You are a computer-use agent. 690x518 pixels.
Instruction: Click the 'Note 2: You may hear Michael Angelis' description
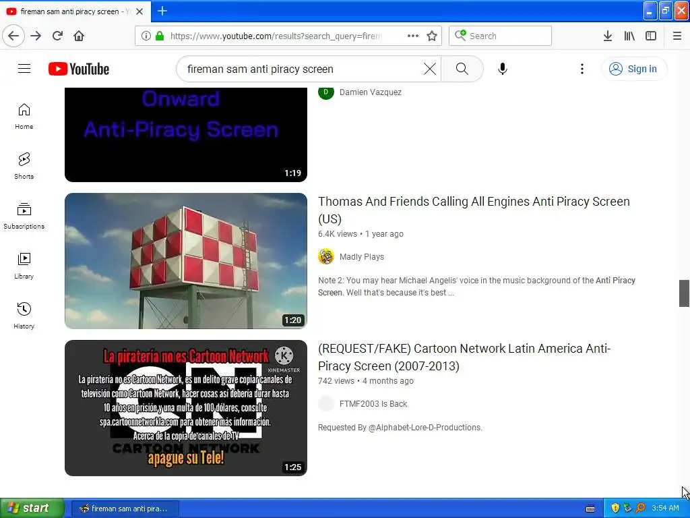476,286
